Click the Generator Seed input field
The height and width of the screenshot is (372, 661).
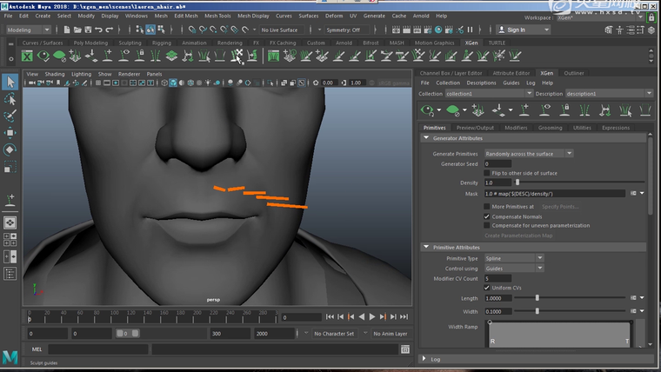pos(499,163)
